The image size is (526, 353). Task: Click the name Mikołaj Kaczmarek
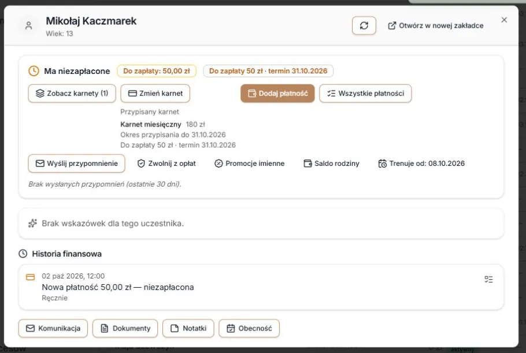(x=91, y=21)
